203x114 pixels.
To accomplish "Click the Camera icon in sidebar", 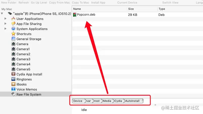I will pyautogui.click(x=13, y=44).
